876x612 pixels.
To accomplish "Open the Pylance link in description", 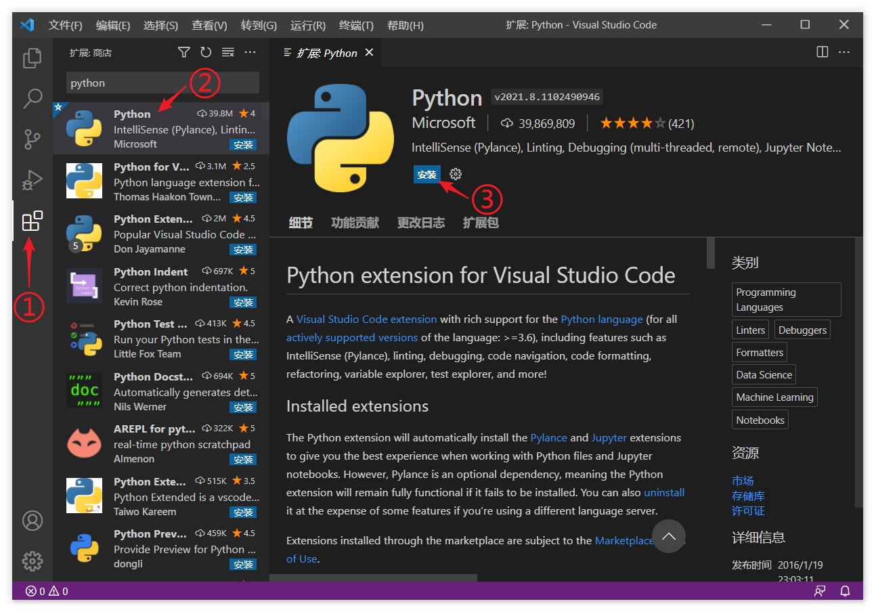I will [548, 437].
